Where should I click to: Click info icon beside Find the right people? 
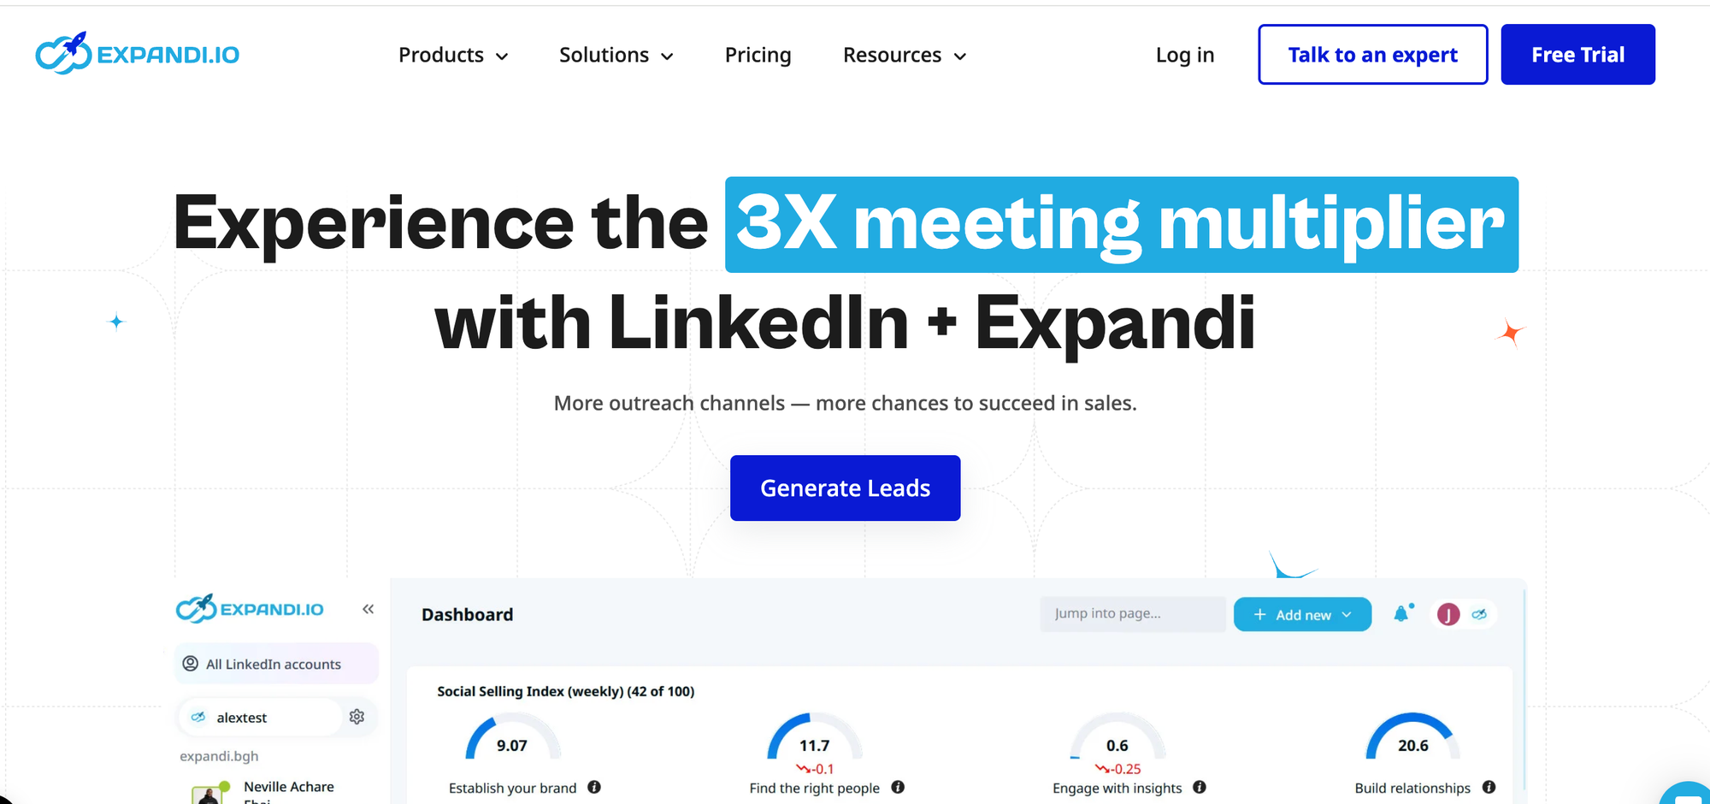click(898, 787)
